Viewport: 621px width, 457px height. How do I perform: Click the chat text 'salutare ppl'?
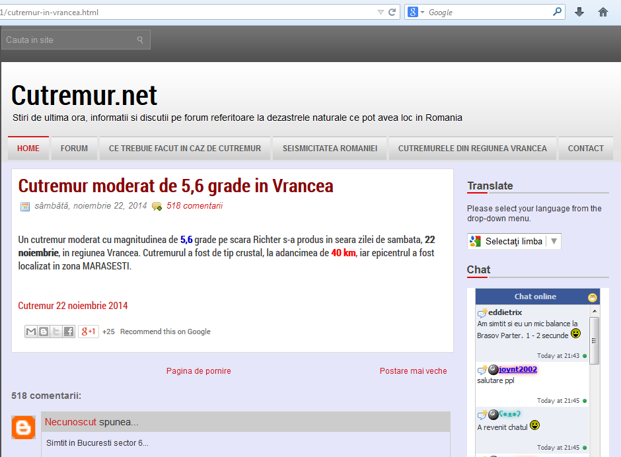[x=495, y=380]
